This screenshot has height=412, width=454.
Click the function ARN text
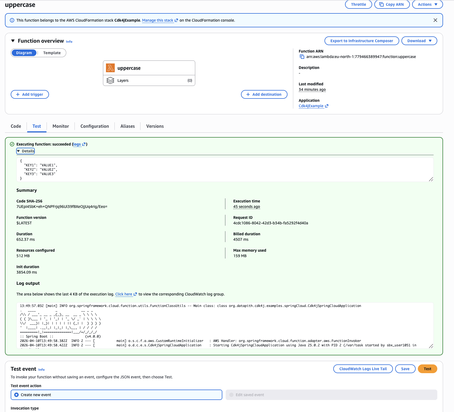[361, 57]
